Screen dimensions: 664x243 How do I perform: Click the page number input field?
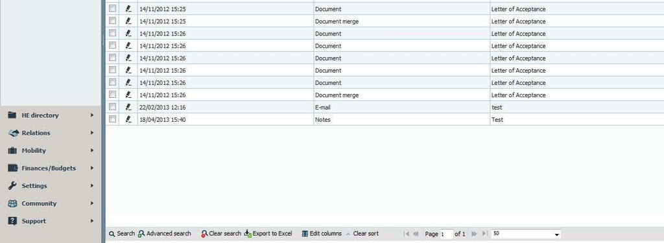(x=446, y=234)
